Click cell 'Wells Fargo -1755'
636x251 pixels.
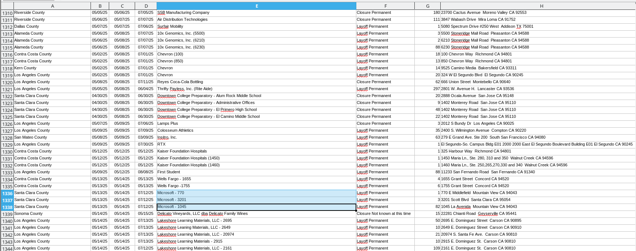point(256,186)
